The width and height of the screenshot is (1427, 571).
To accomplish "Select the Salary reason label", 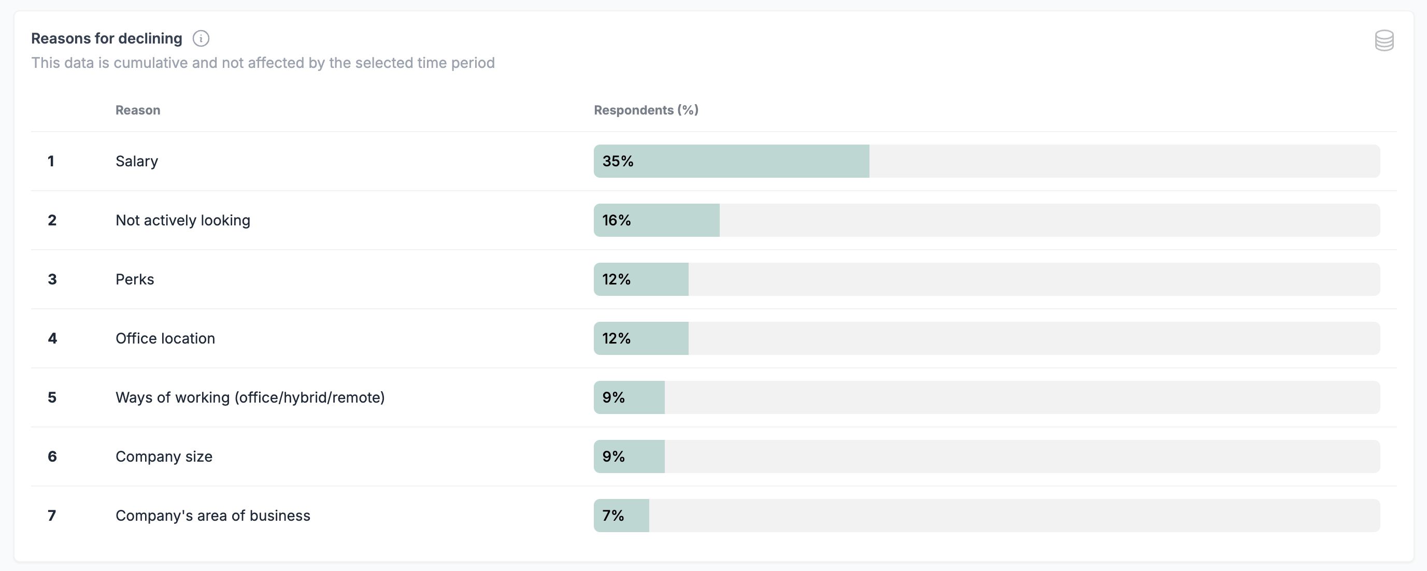I will point(137,161).
